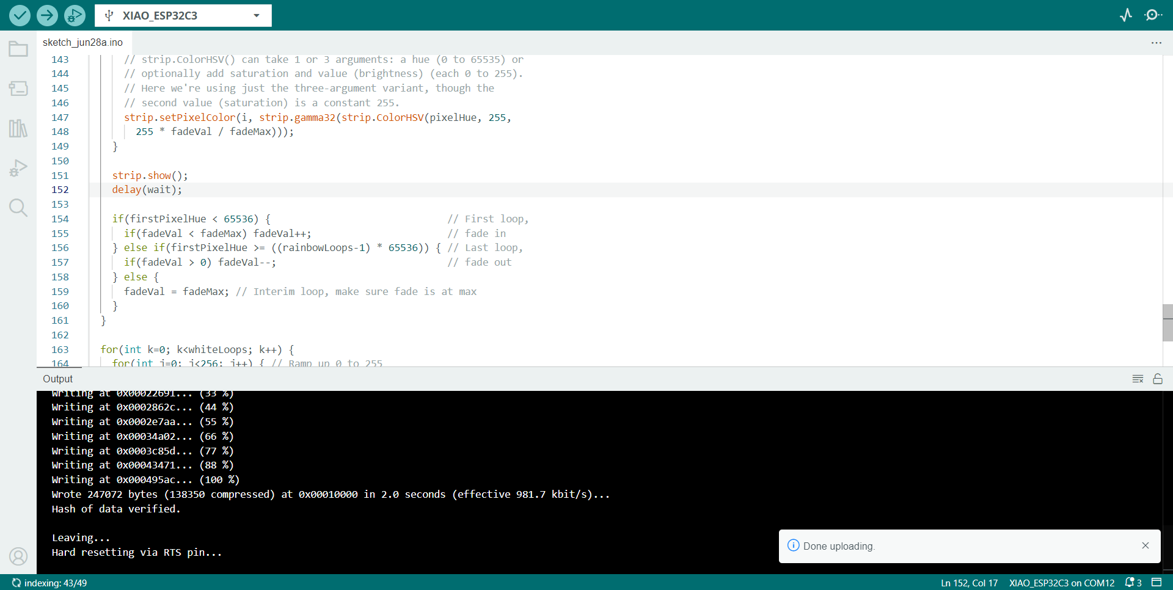Dismiss the Done uploading notification

[1146, 545]
